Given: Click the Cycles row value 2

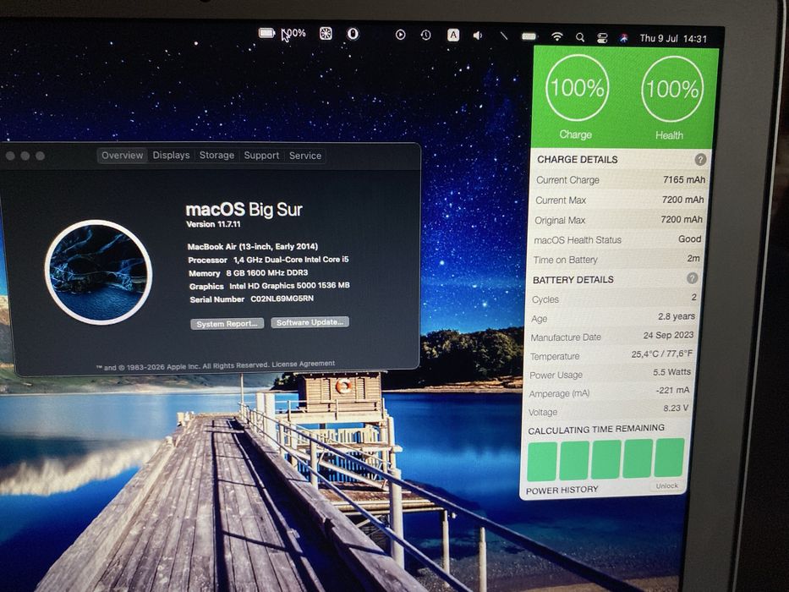Looking at the screenshot, I should pyautogui.click(x=694, y=298).
